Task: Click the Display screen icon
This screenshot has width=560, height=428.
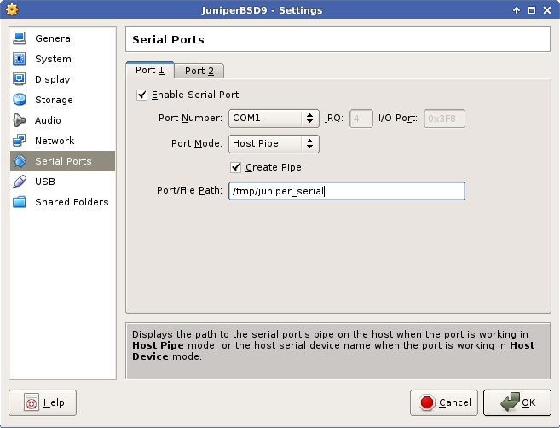Action: pos(20,79)
